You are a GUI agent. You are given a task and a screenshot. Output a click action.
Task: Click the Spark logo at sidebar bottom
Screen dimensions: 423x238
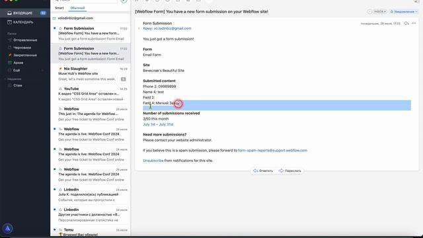(x=7, y=229)
